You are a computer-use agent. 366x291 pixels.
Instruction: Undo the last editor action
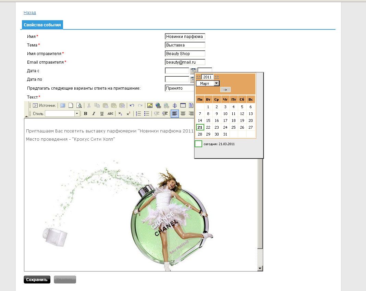132,105
